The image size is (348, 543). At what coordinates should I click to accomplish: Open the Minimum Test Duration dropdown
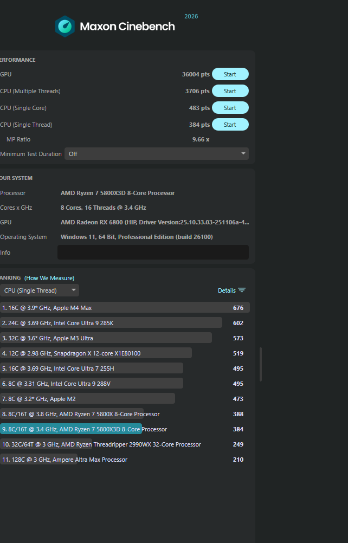[157, 154]
